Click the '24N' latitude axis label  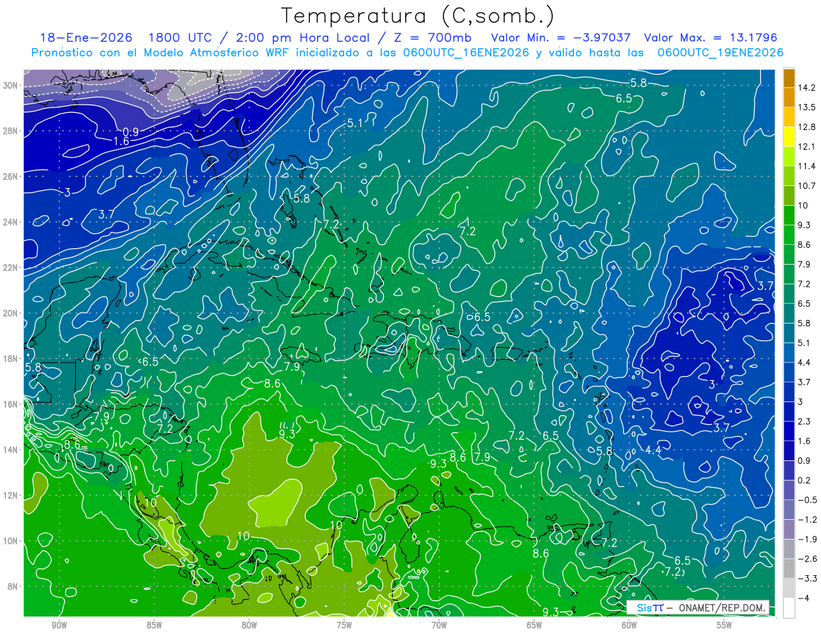[11, 222]
